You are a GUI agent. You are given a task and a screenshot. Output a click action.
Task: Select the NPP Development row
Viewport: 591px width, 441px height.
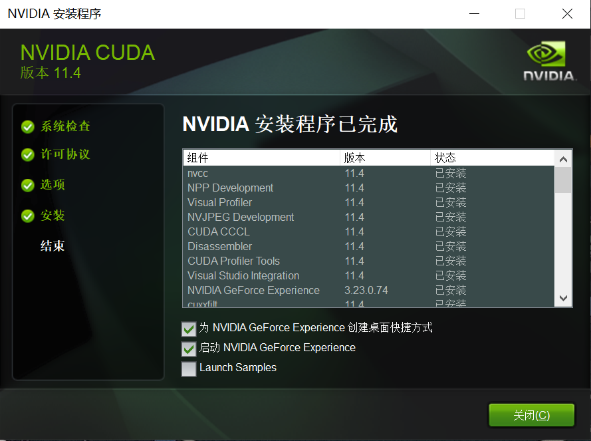coord(369,188)
